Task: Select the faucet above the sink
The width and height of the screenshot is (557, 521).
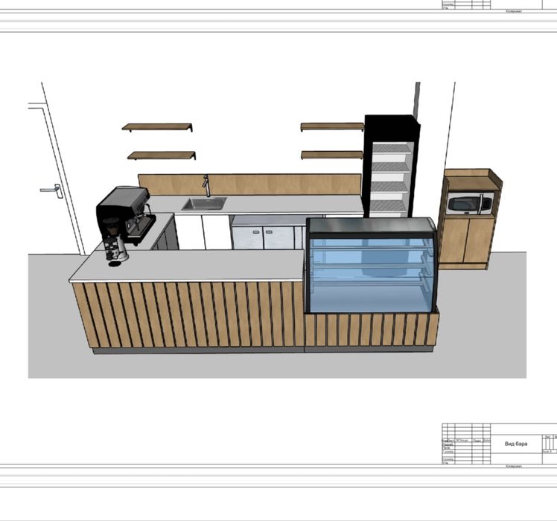Action: tap(206, 185)
